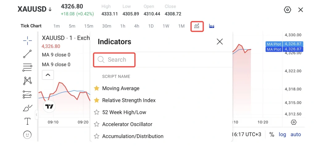The width and height of the screenshot is (316, 146).
Task: Select the 1m timeframe
Action: click(57, 26)
